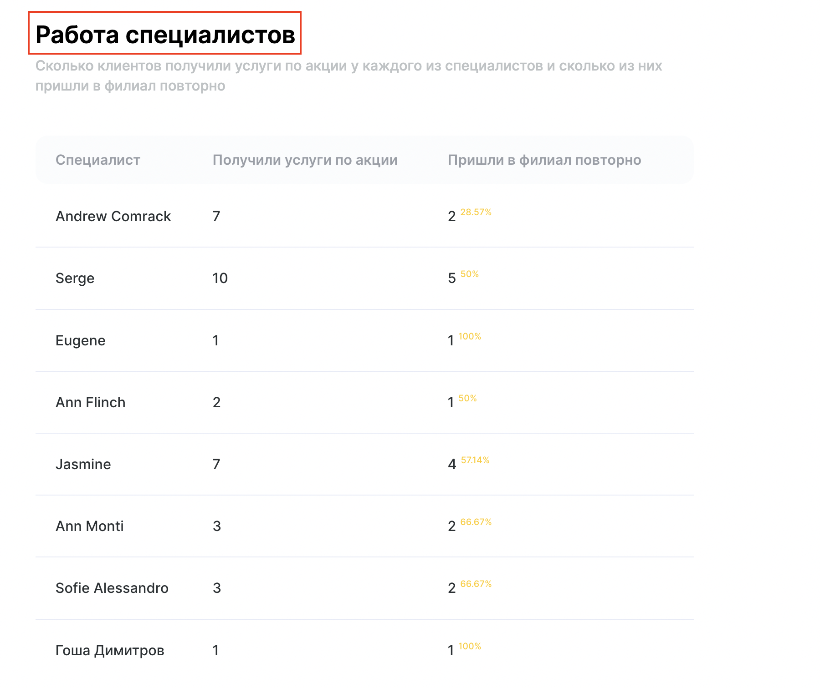Open the Jasmine specialist entry
820x688 pixels.
coord(83,464)
